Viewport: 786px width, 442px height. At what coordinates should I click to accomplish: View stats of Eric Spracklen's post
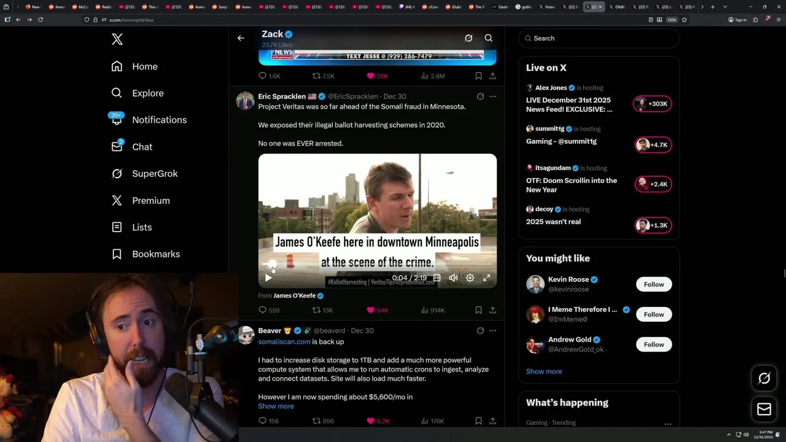point(432,310)
